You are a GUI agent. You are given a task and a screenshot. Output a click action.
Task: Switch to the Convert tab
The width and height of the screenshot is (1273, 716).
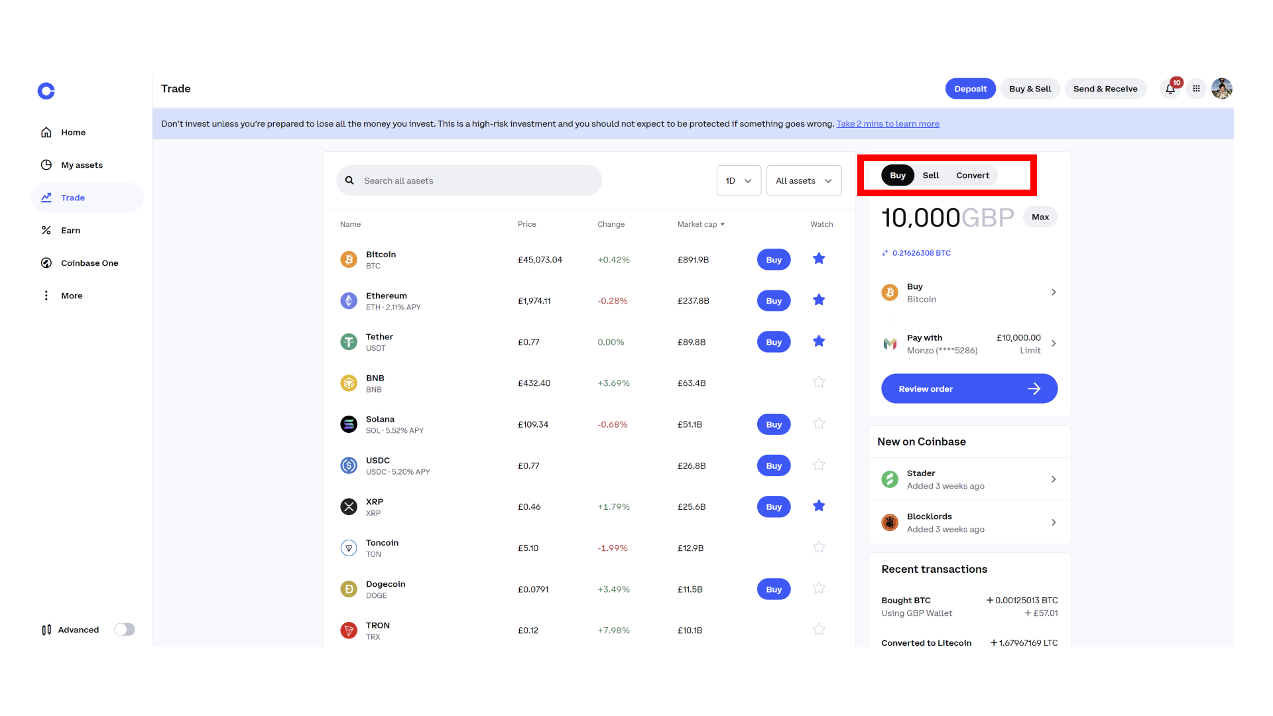pyautogui.click(x=973, y=175)
